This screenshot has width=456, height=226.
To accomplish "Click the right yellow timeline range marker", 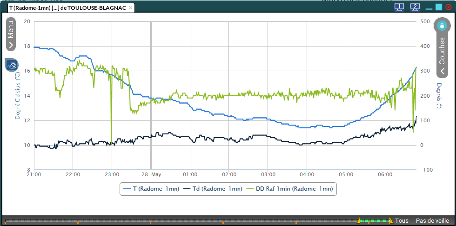I will click(x=391, y=220).
